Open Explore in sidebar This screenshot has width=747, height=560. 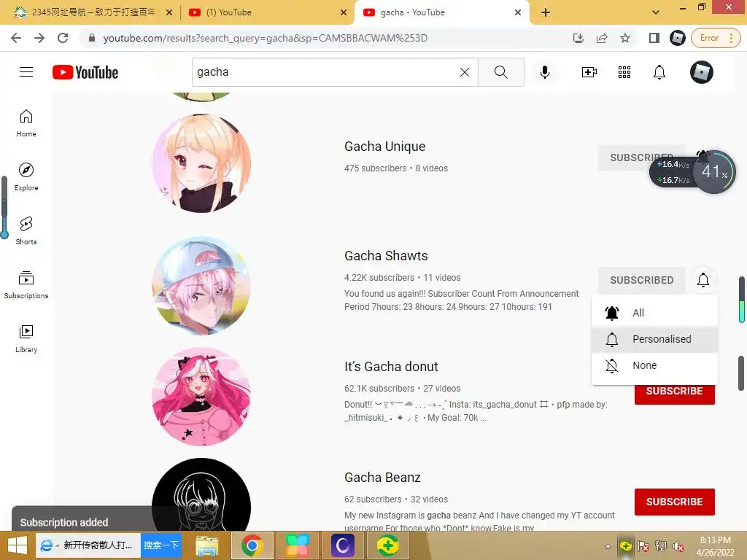click(x=26, y=177)
